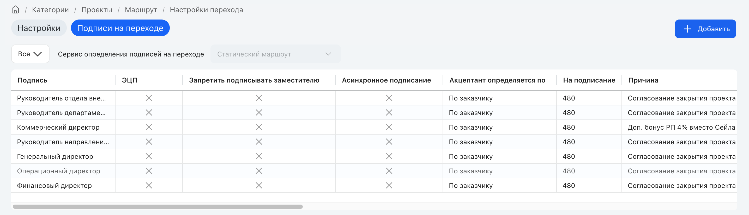Click the На подписание column header
The width and height of the screenshot is (749, 215).
(589, 80)
